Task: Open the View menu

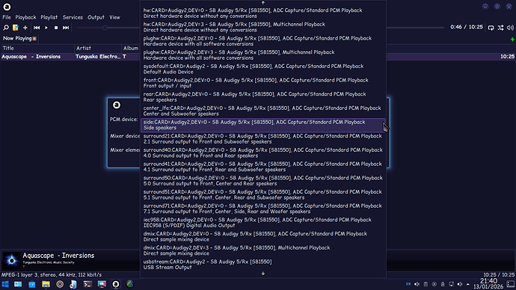Action: click(115, 17)
